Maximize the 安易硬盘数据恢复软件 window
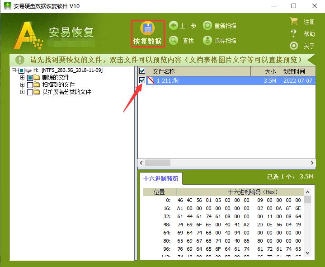 [294, 6]
